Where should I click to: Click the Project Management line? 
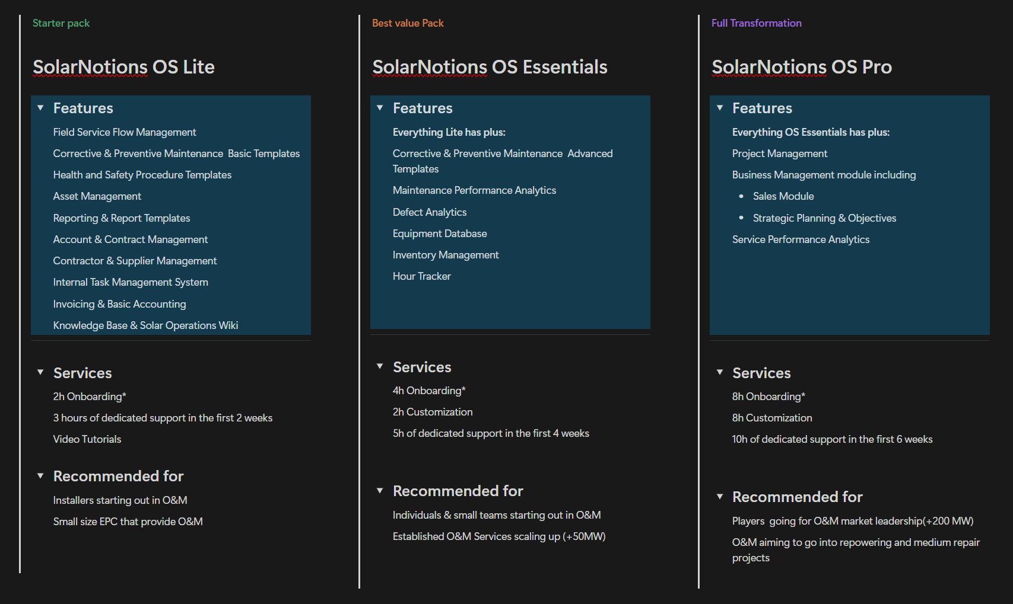click(780, 154)
